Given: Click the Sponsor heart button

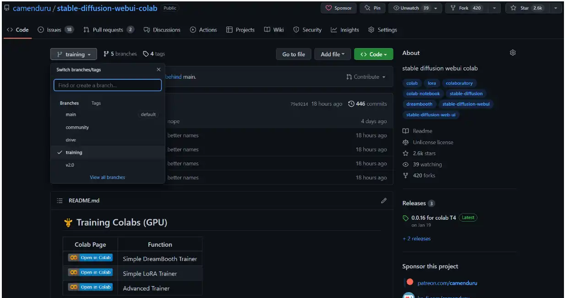Looking at the screenshot, I should point(338,8).
